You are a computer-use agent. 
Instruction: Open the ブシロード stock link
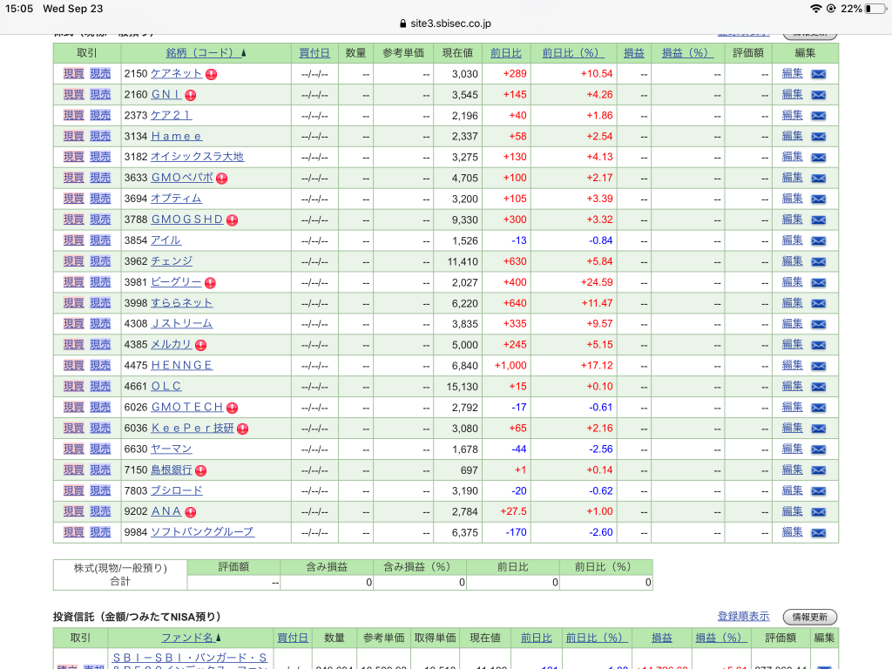coord(176,490)
